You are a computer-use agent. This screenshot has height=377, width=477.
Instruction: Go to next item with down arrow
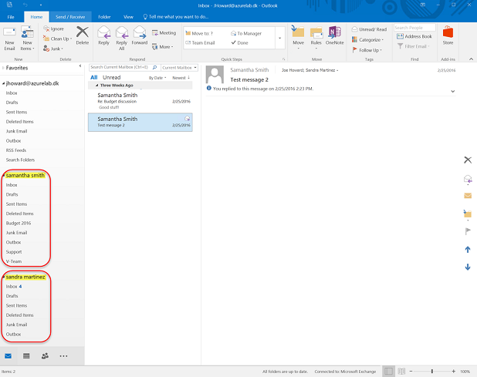[468, 267]
